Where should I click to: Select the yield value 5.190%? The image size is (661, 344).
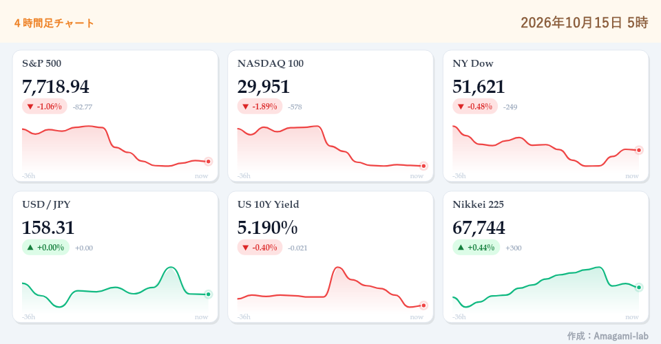click(268, 228)
